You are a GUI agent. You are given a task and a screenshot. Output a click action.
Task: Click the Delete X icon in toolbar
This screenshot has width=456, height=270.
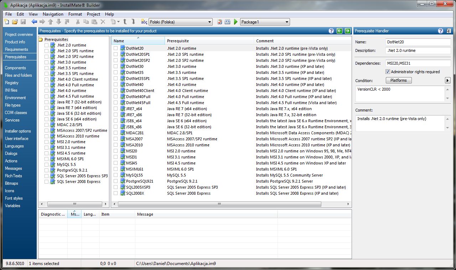[x=103, y=22]
